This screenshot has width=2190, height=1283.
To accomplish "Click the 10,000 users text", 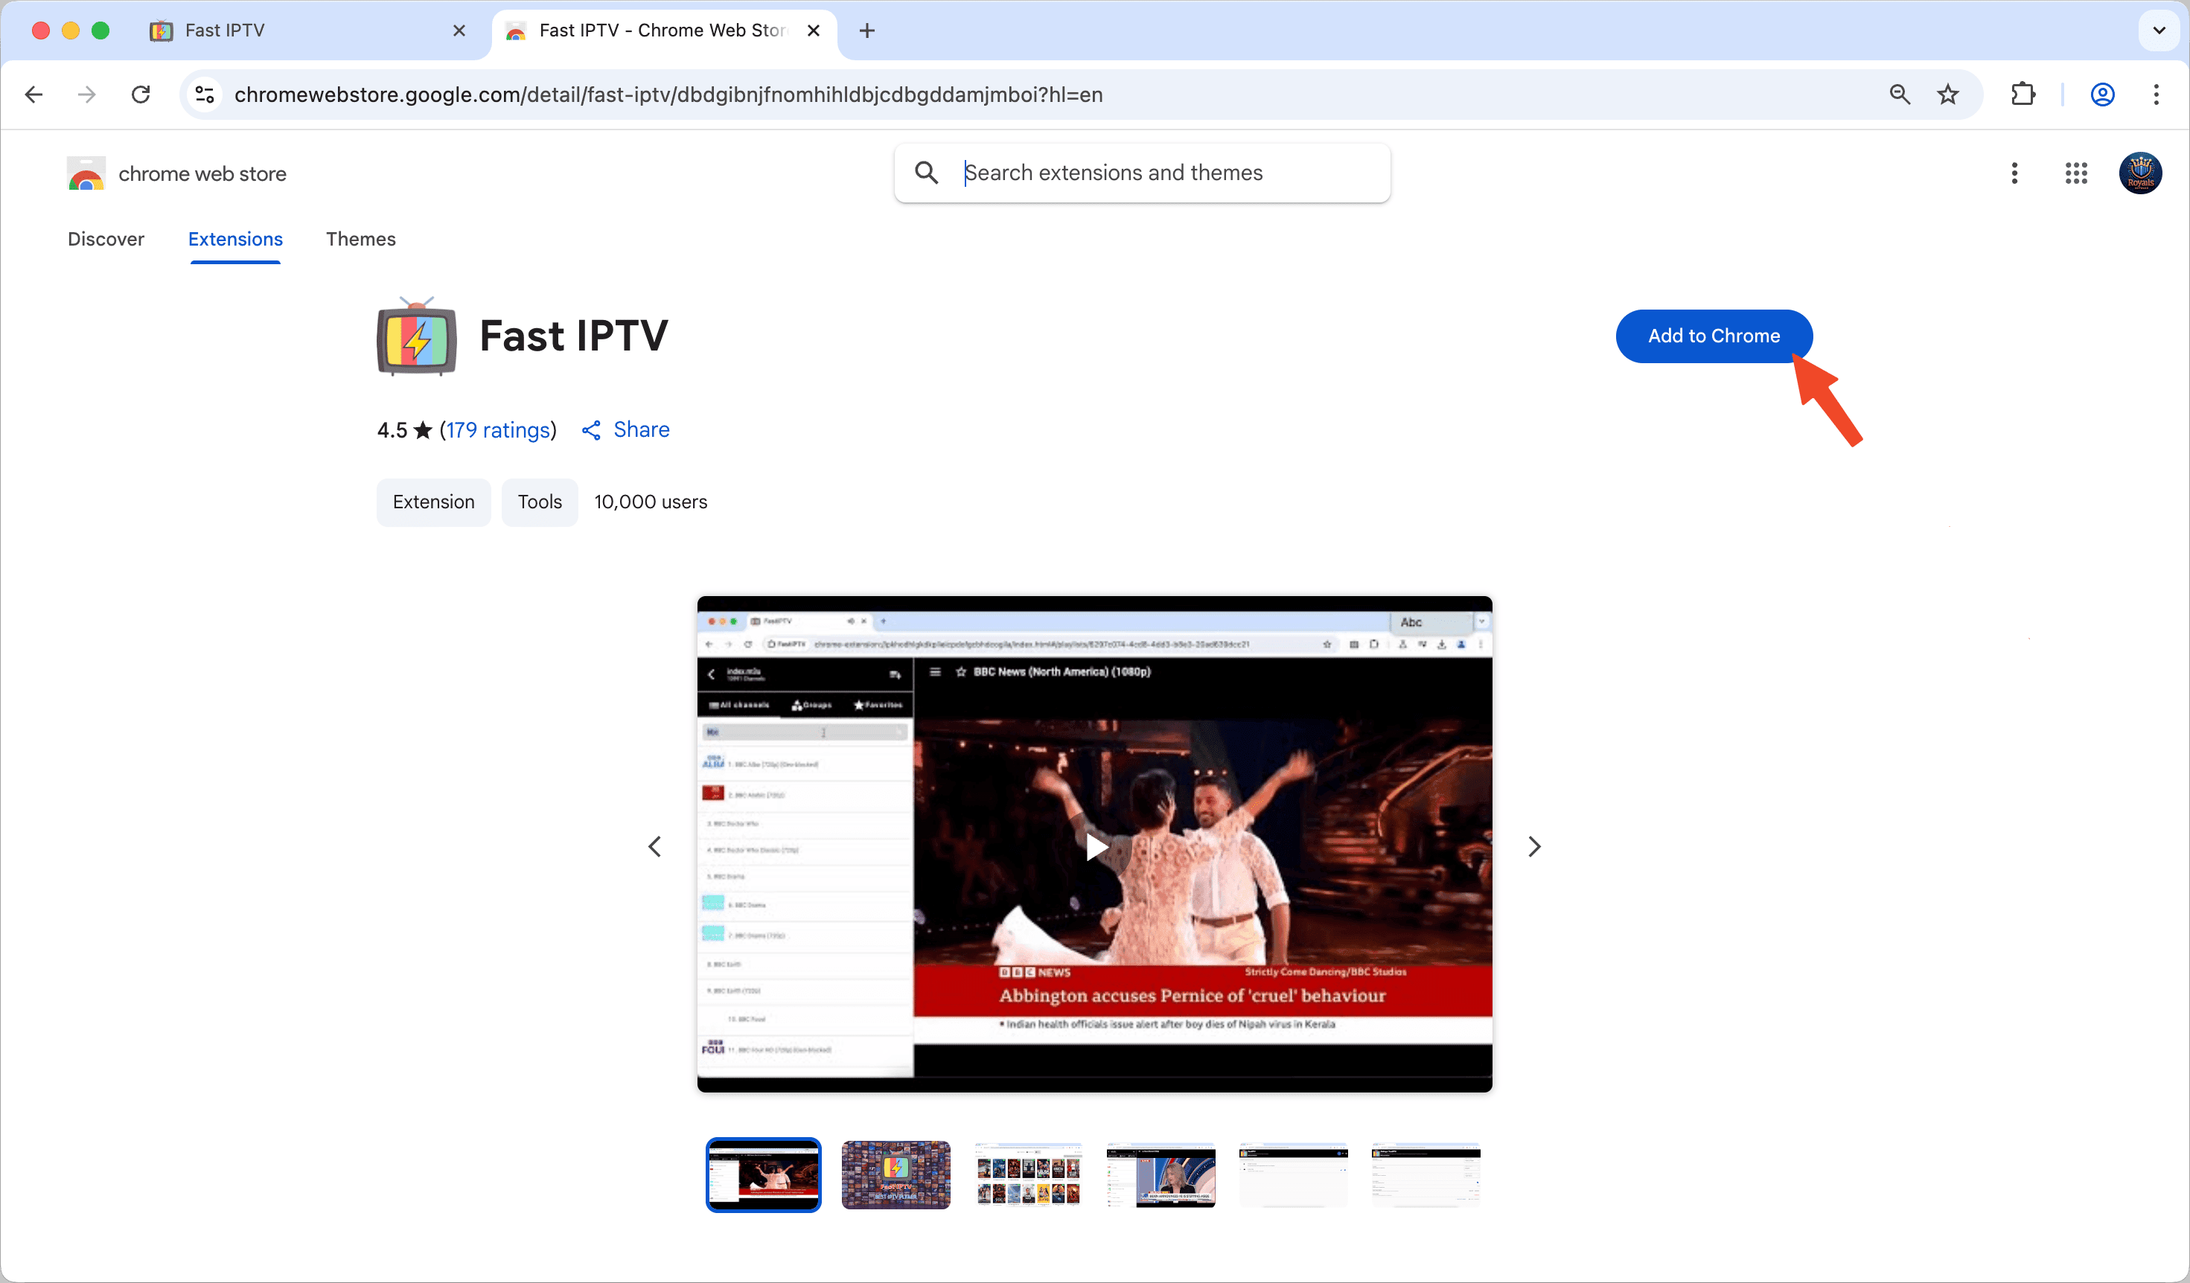I will pyautogui.click(x=651, y=502).
